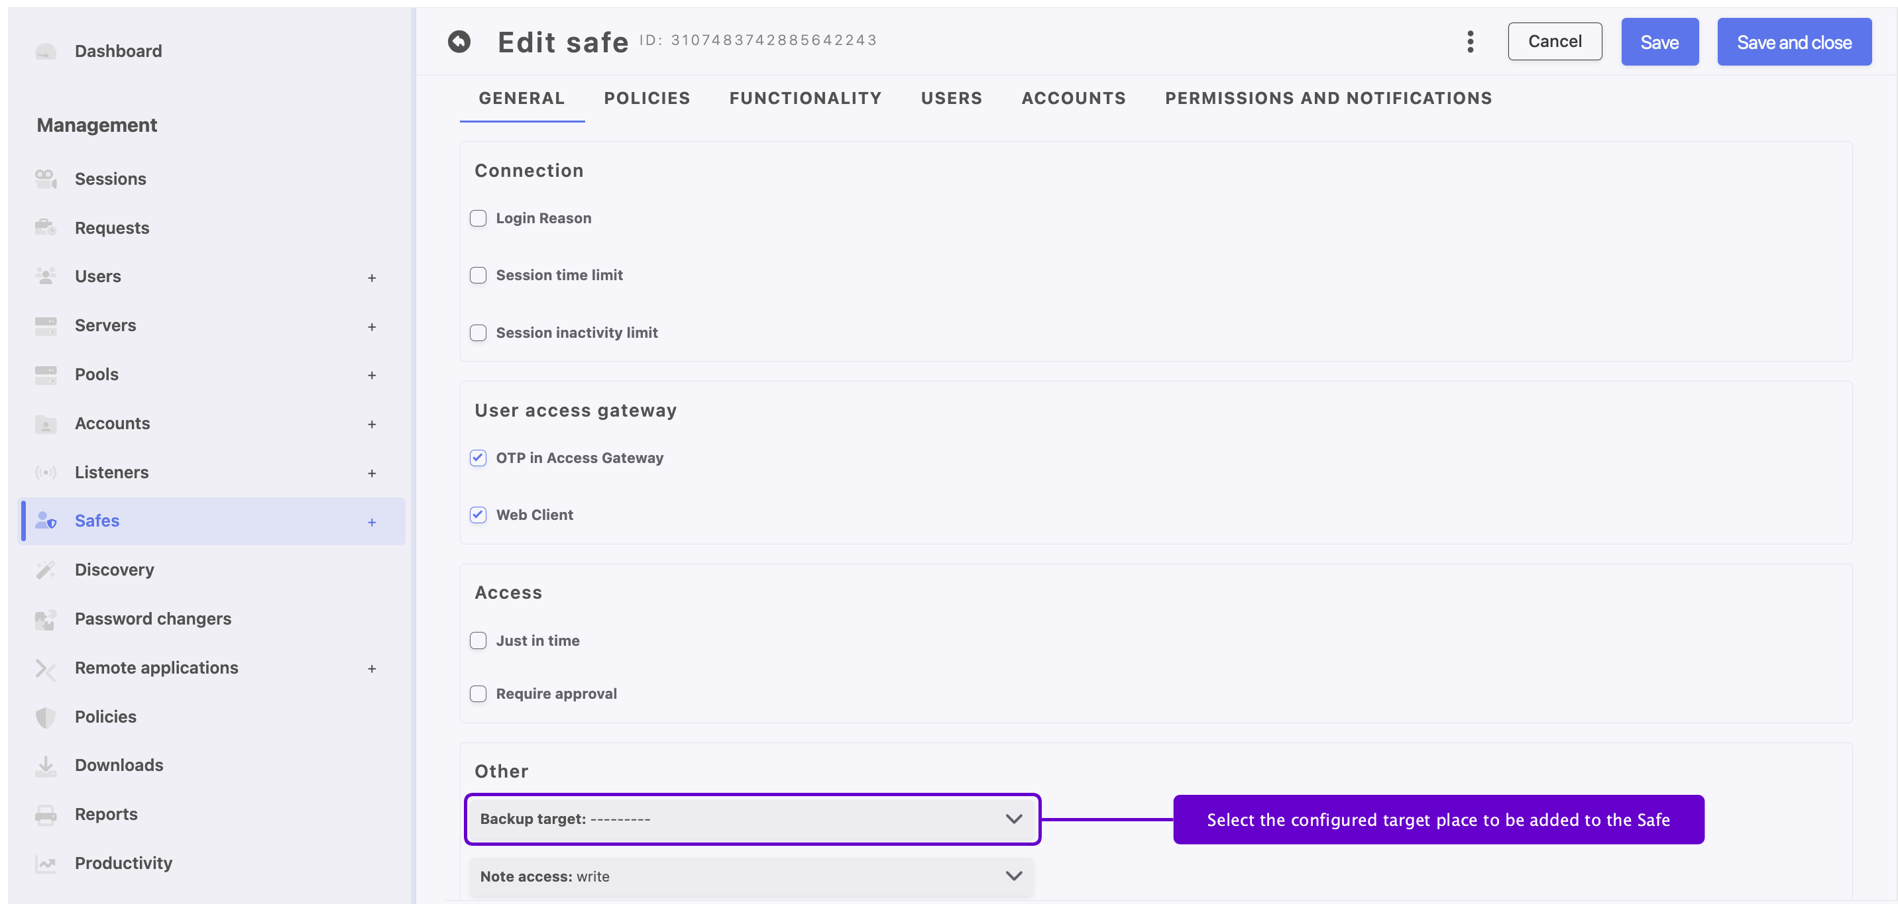
Task: Open Downloads in the sidebar
Action: tap(119, 765)
